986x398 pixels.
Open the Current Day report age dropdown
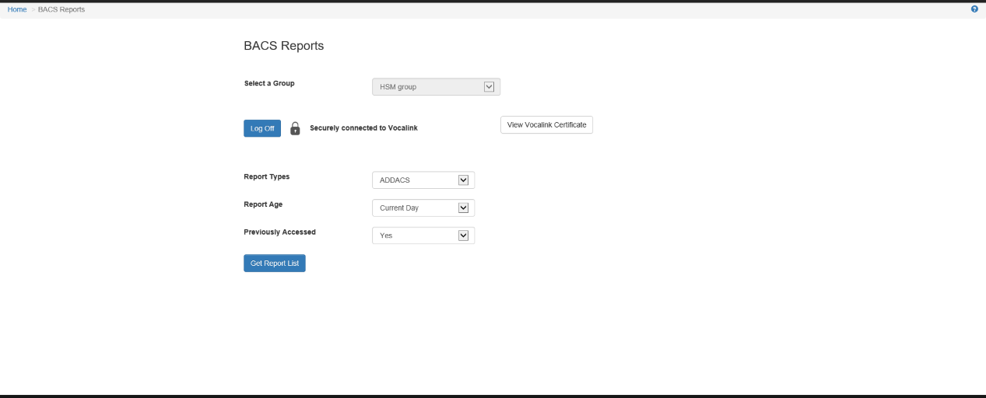[416, 208]
